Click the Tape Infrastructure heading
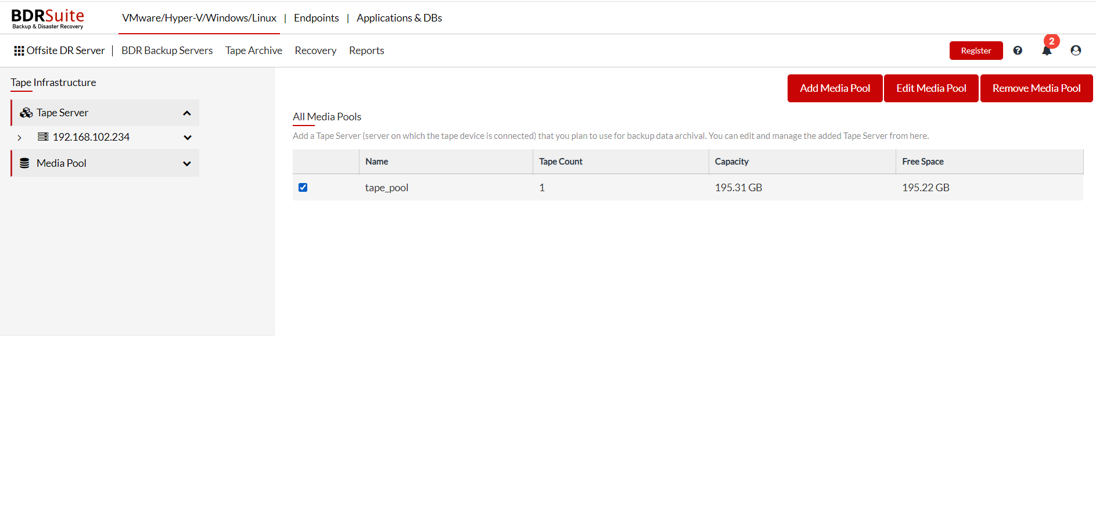 pos(53,83)
